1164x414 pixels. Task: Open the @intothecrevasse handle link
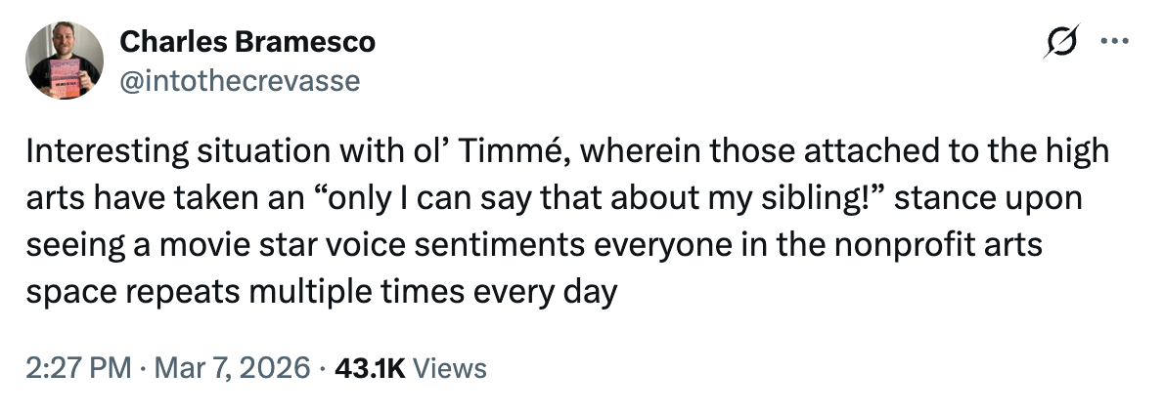pos(240,81)
